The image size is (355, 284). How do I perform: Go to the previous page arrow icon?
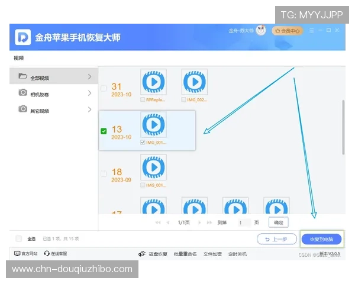(168, 222)
